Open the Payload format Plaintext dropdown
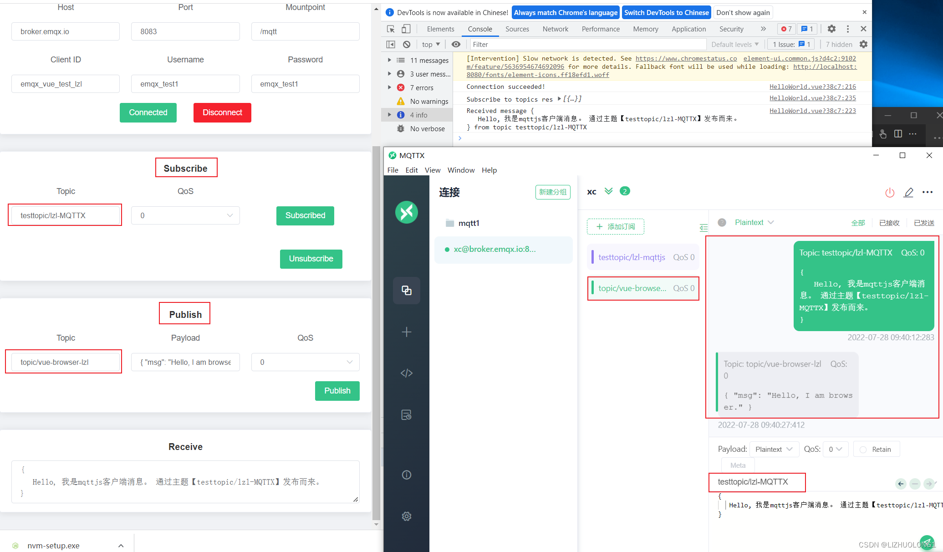 [774, 450]
